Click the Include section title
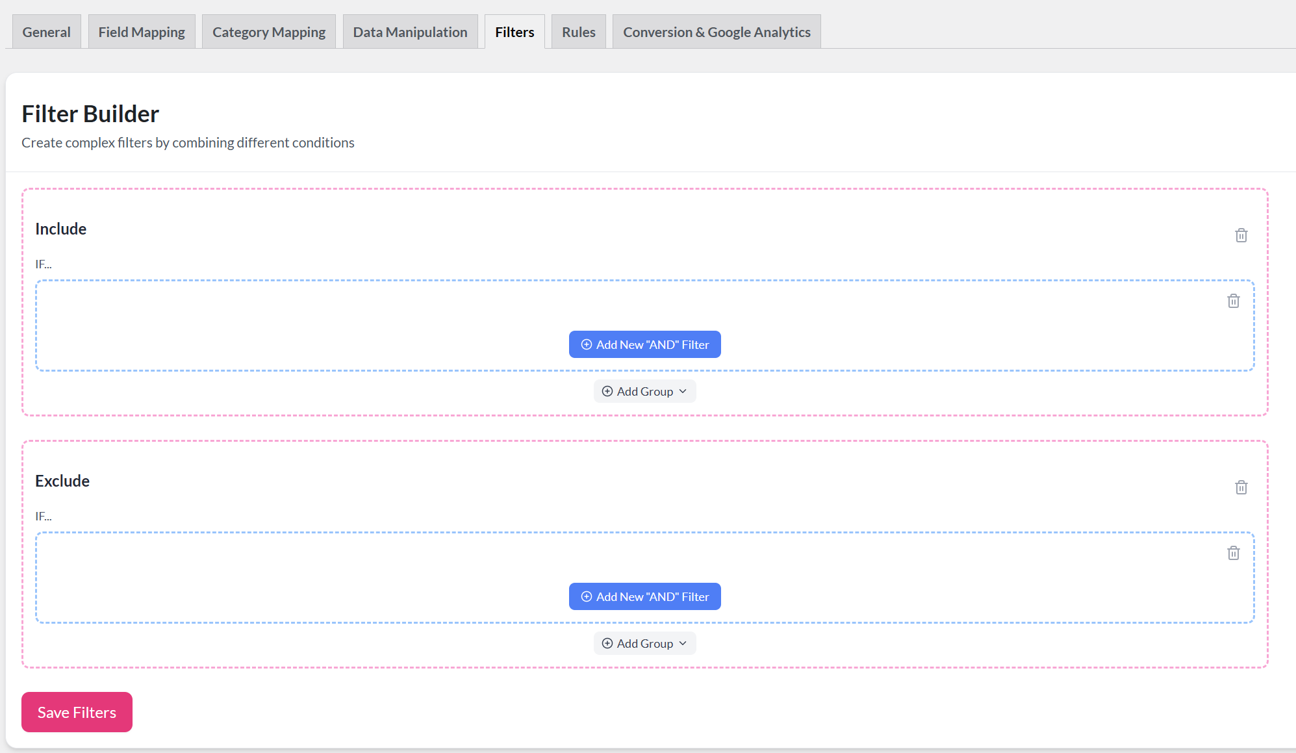This screenshot has width=1296, height=753. pos(61,229)
